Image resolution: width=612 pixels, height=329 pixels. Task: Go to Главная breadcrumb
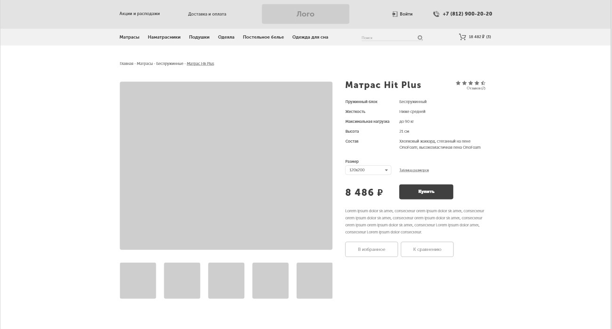coord(127,64)
